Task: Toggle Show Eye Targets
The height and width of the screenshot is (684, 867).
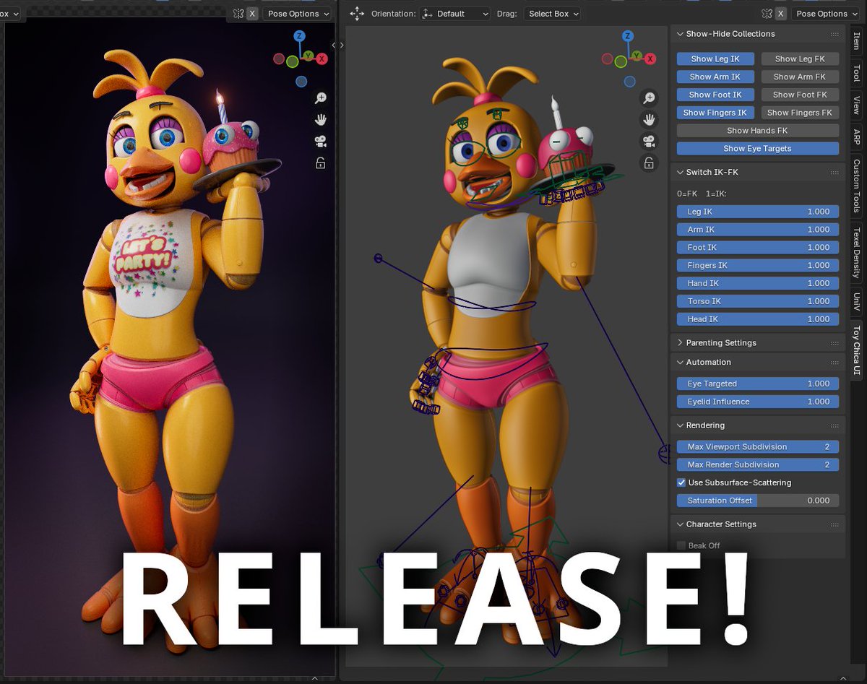Action: click(758, 148)
